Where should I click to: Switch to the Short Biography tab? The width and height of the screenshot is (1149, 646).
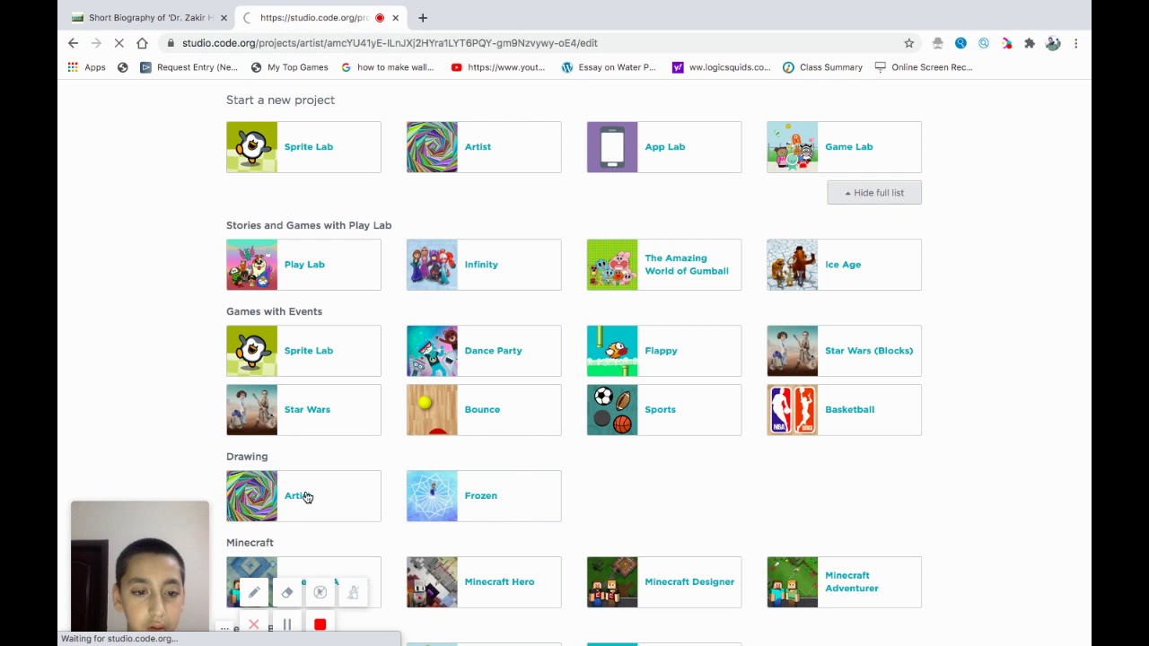[x=150, y=18]
